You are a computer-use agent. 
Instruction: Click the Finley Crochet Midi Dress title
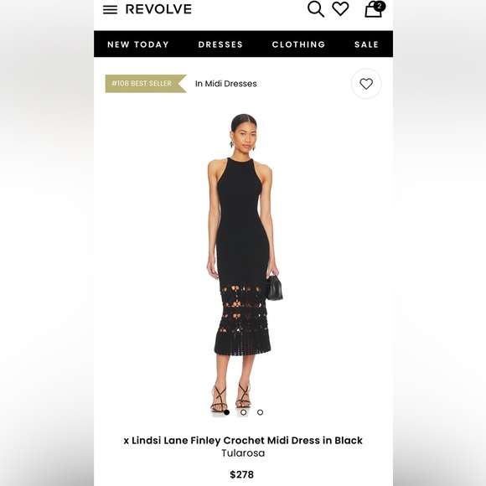243,441
